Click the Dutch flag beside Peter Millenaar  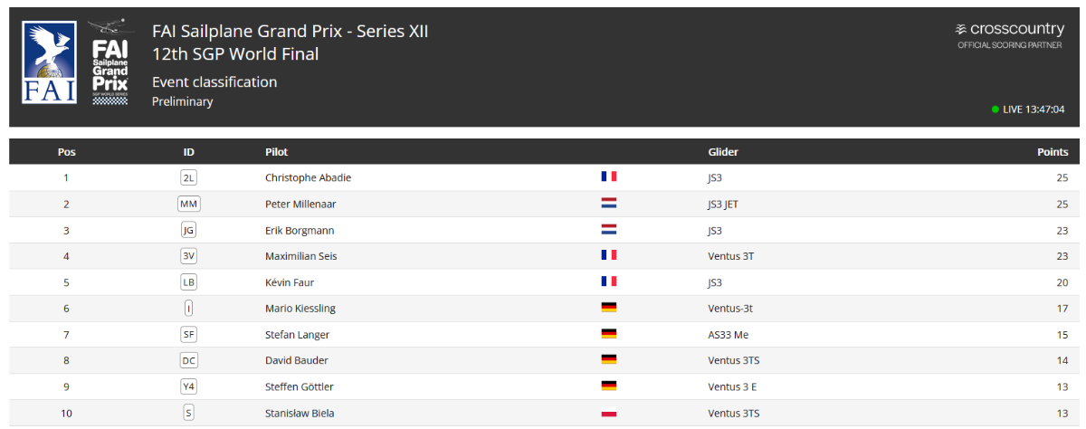609,204
